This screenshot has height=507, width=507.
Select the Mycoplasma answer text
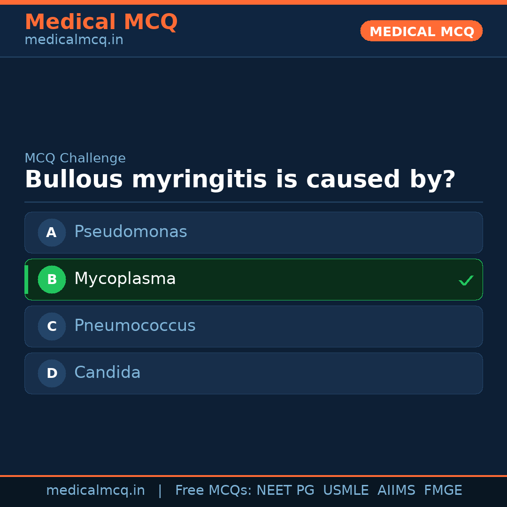[125, 279]
